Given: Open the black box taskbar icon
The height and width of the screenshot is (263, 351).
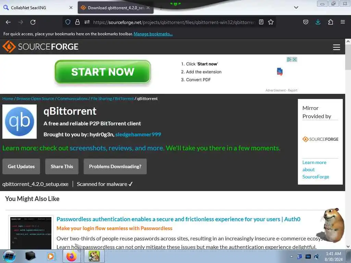Looking at the screenshot, I should coord(30,256).
